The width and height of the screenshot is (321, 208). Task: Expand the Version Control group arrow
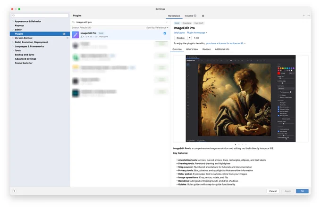(x=13, y=38)
